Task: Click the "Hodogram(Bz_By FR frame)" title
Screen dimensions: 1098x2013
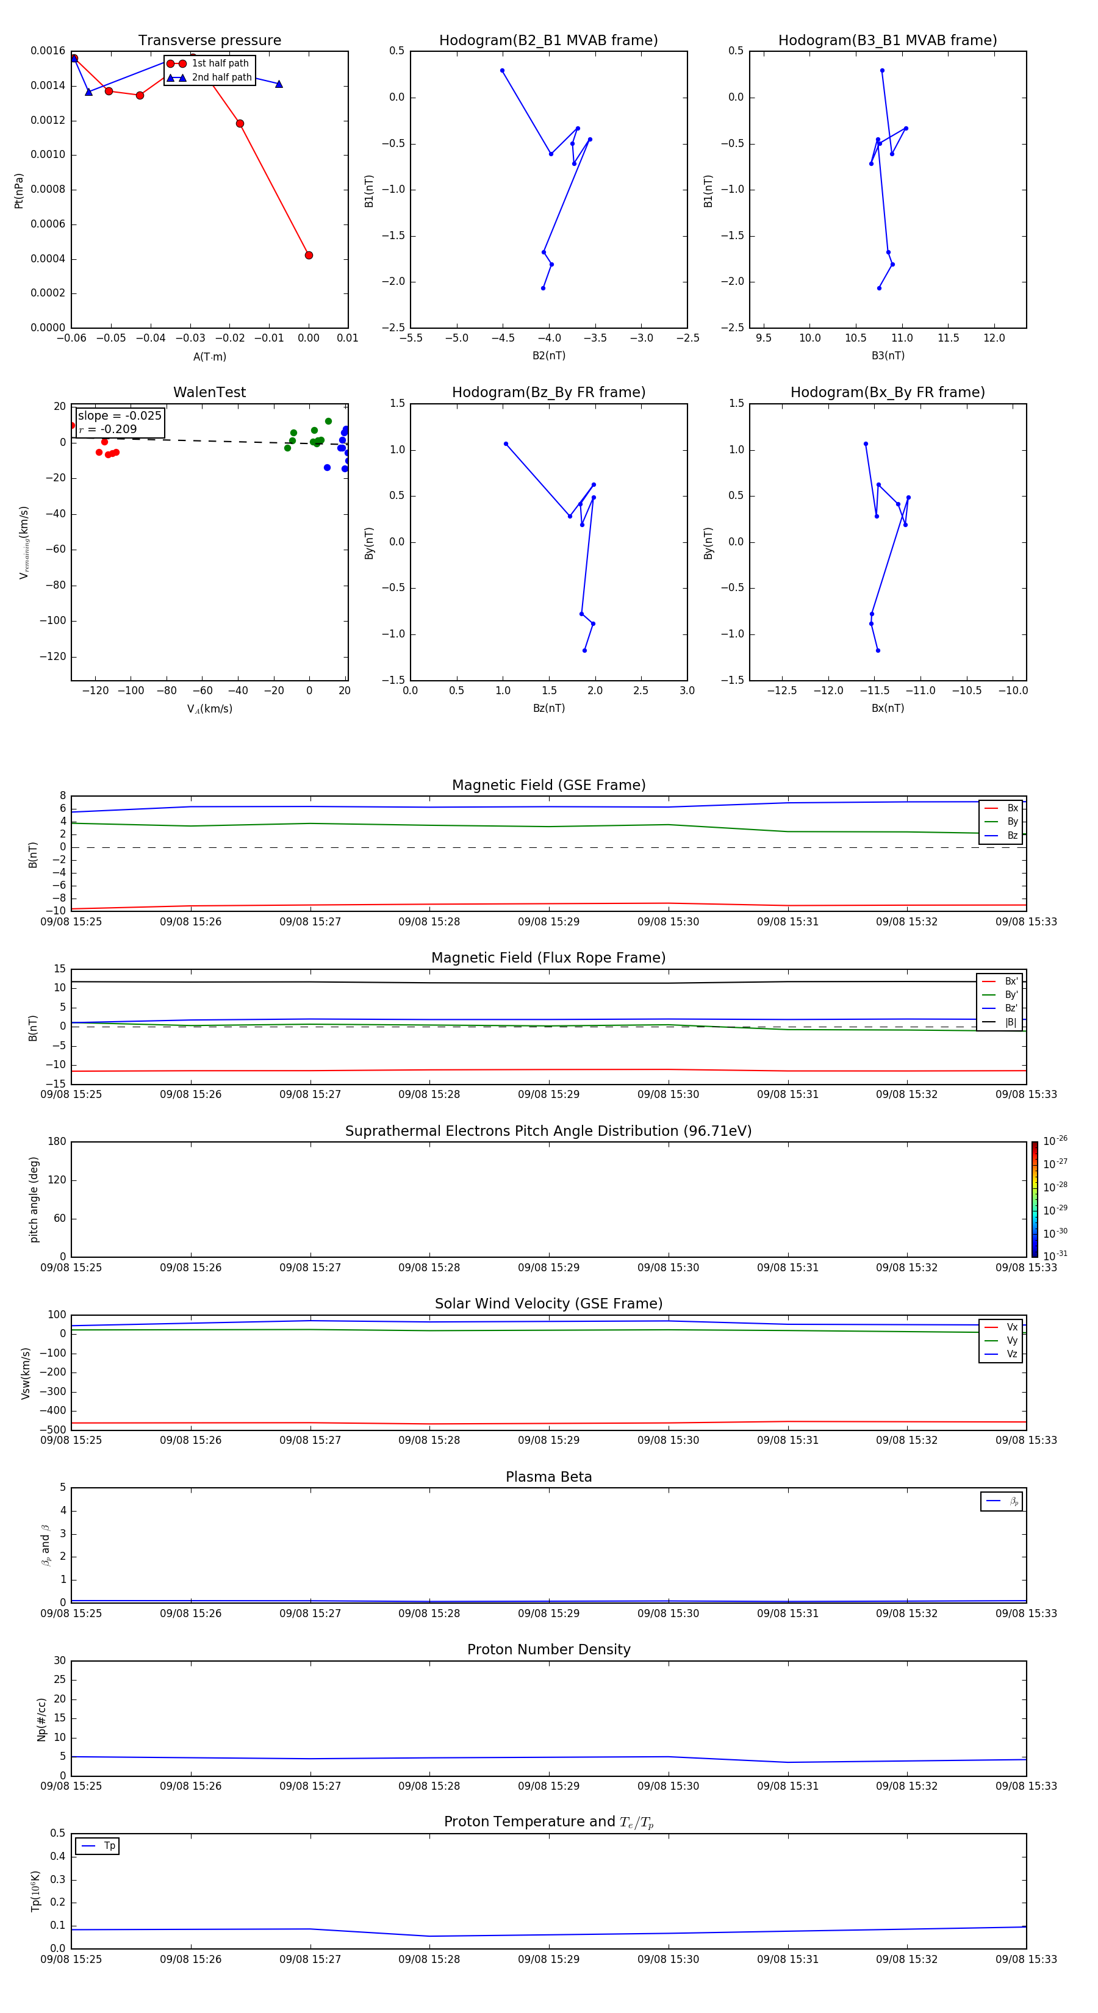Action: (548, 392)
